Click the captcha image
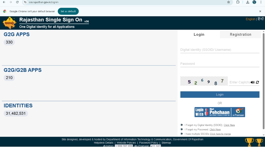The width and height of the screenshot is (265, 148). tap(204, 81)
